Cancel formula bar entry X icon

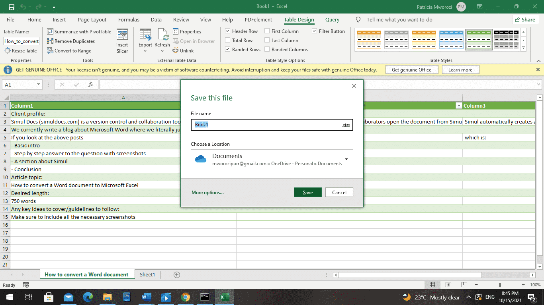[x=62, y=85]
